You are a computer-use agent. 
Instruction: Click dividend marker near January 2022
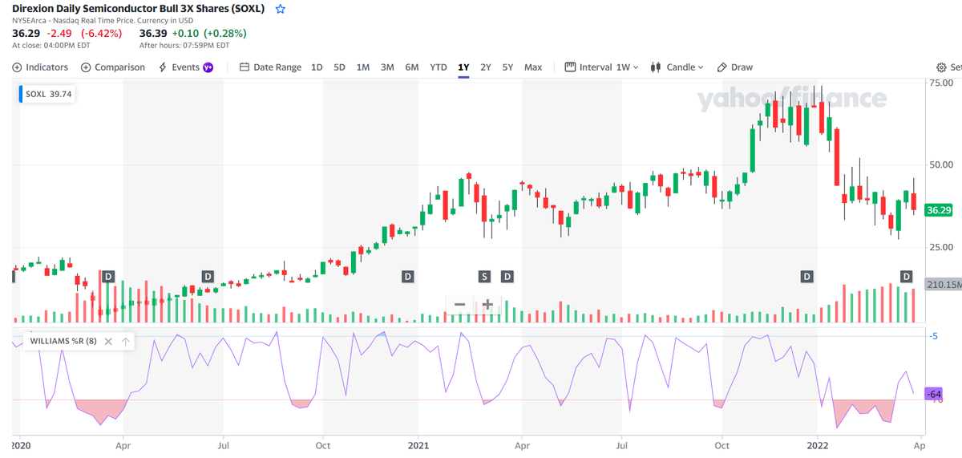pos(806,276)
